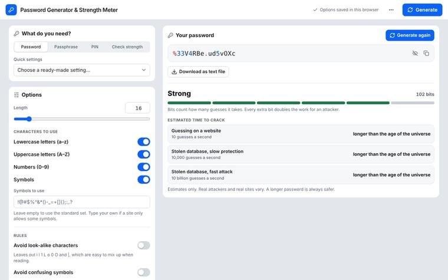Click the Symbols to use input field
Image resolution: width=448 pixels, height=280 pixels.
coord(82,202)
